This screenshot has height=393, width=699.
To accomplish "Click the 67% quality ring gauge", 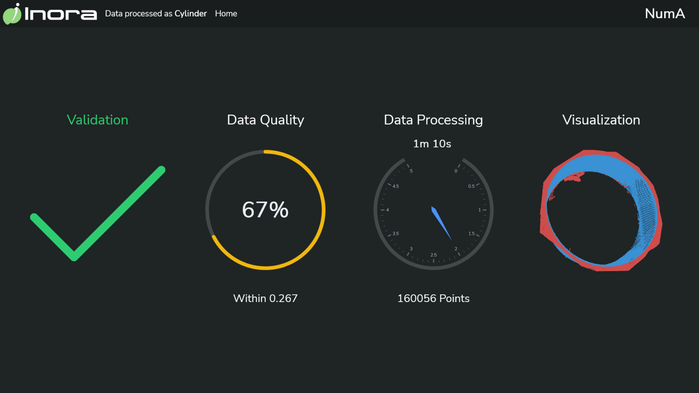I will point(265,210).
